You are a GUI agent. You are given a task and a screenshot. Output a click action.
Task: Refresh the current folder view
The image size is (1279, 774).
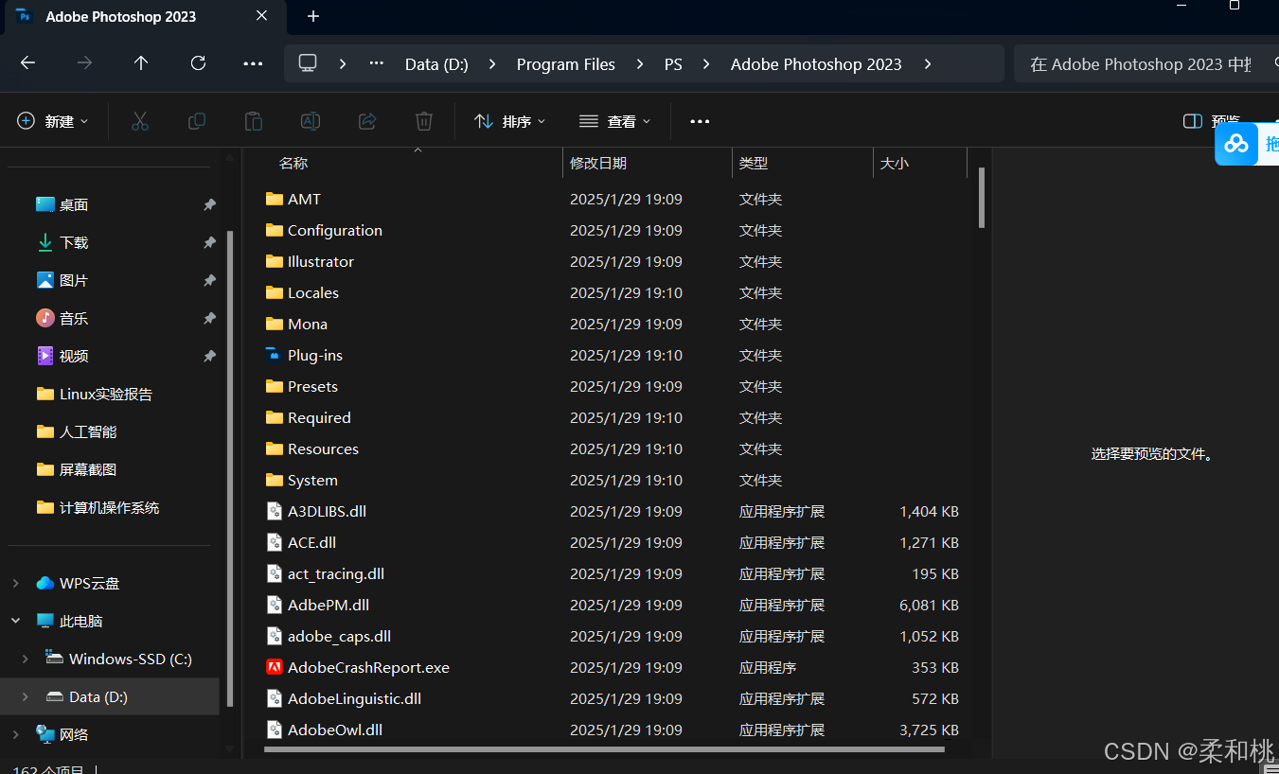[x=198, y=63]
